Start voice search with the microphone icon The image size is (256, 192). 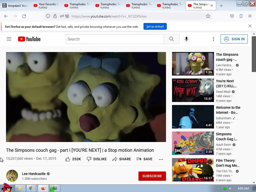(x=186, y=39)
